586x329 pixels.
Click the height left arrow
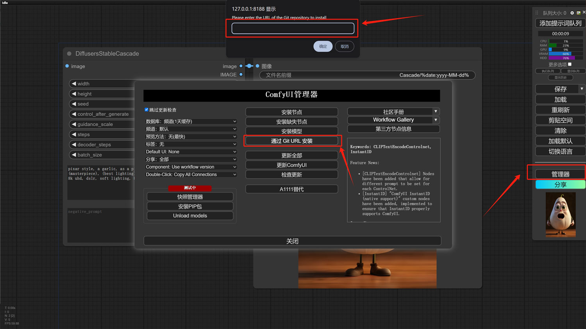coord(74,94)
